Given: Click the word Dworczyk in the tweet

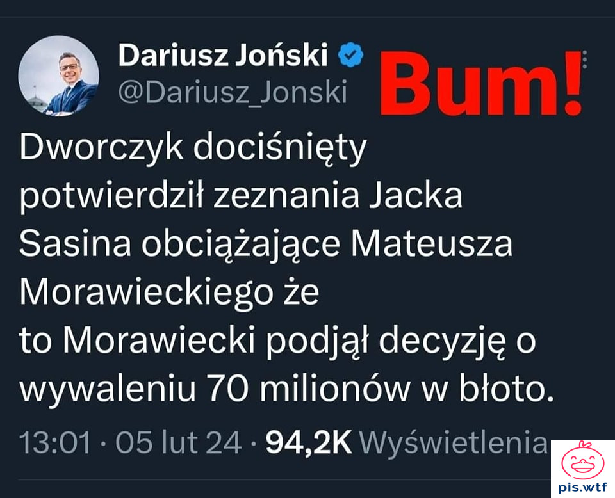Looking at the screenshot, I should [x=102, y=149].
